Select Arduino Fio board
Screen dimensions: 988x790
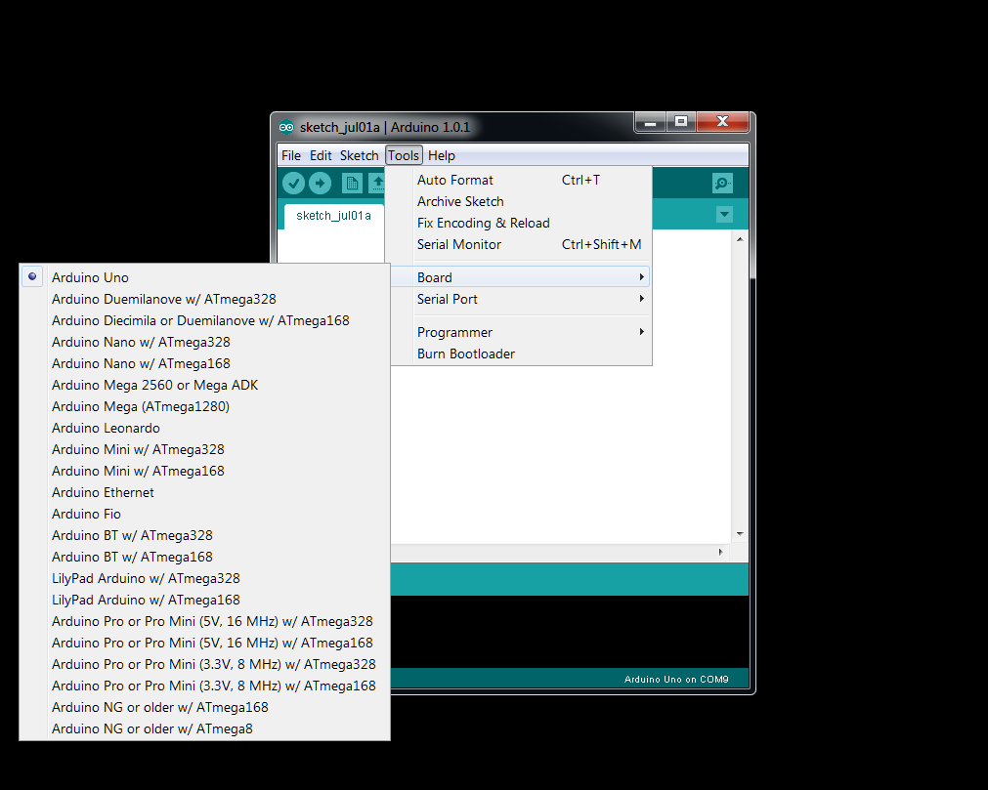point(205,514)
